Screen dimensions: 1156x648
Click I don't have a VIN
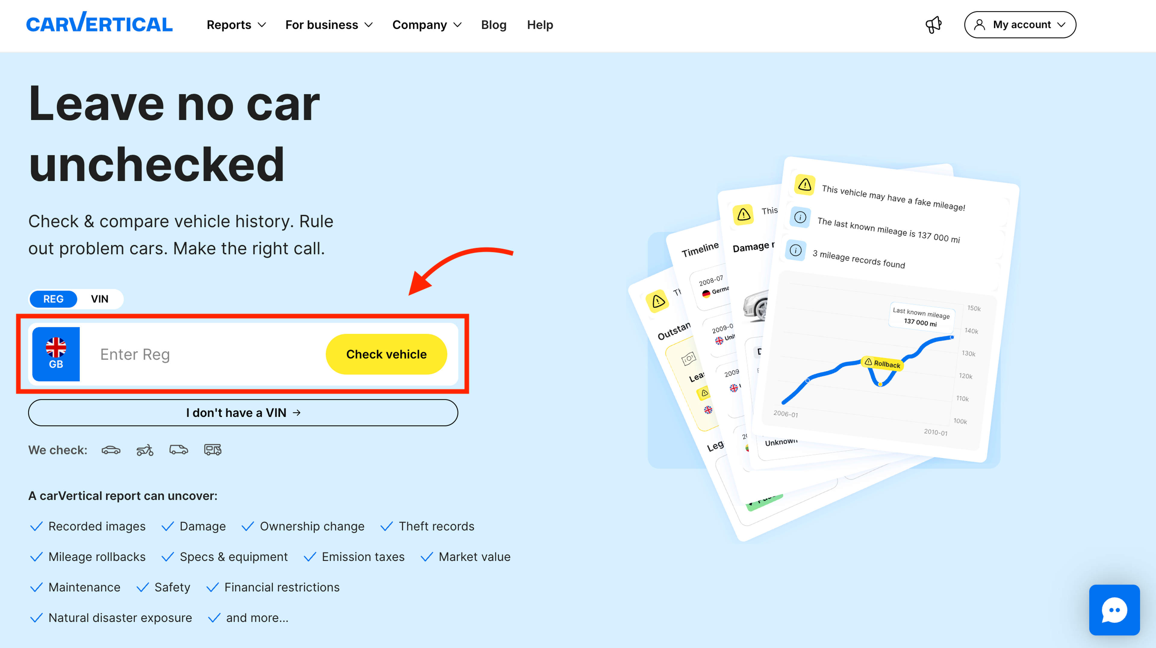click(243, 413)
